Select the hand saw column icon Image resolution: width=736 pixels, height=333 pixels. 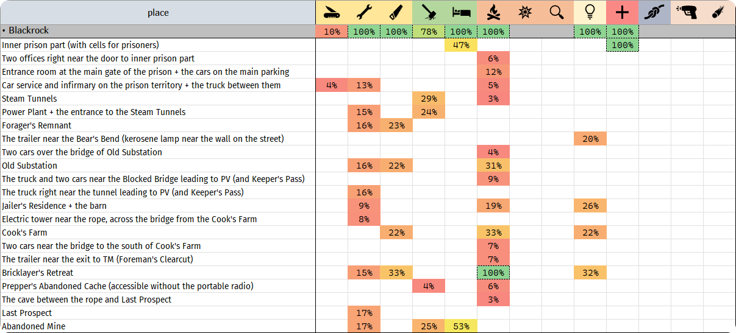click(x=396, y=12)
